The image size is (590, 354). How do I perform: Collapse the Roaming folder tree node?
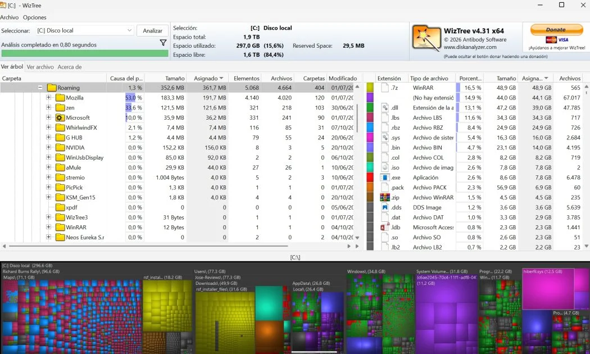tap(40, 88)
